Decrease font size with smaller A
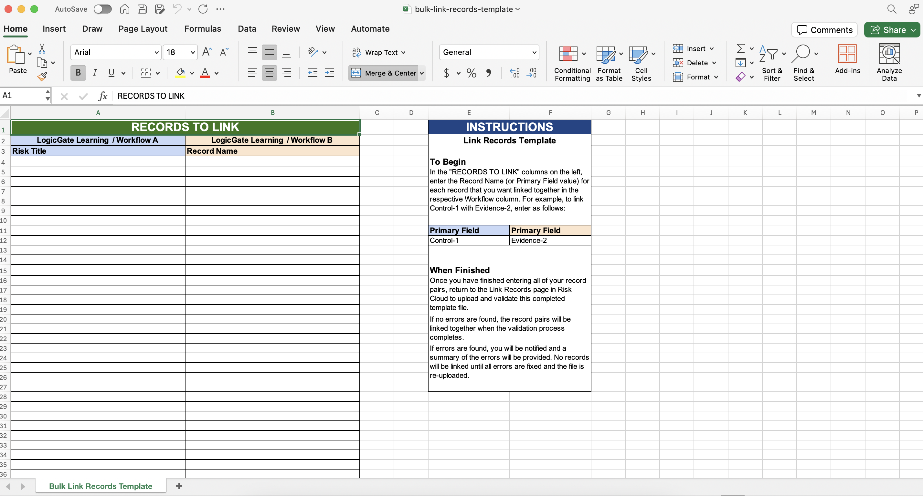The height and width of the screenshot is (496, 923). [x=224, y=52]
